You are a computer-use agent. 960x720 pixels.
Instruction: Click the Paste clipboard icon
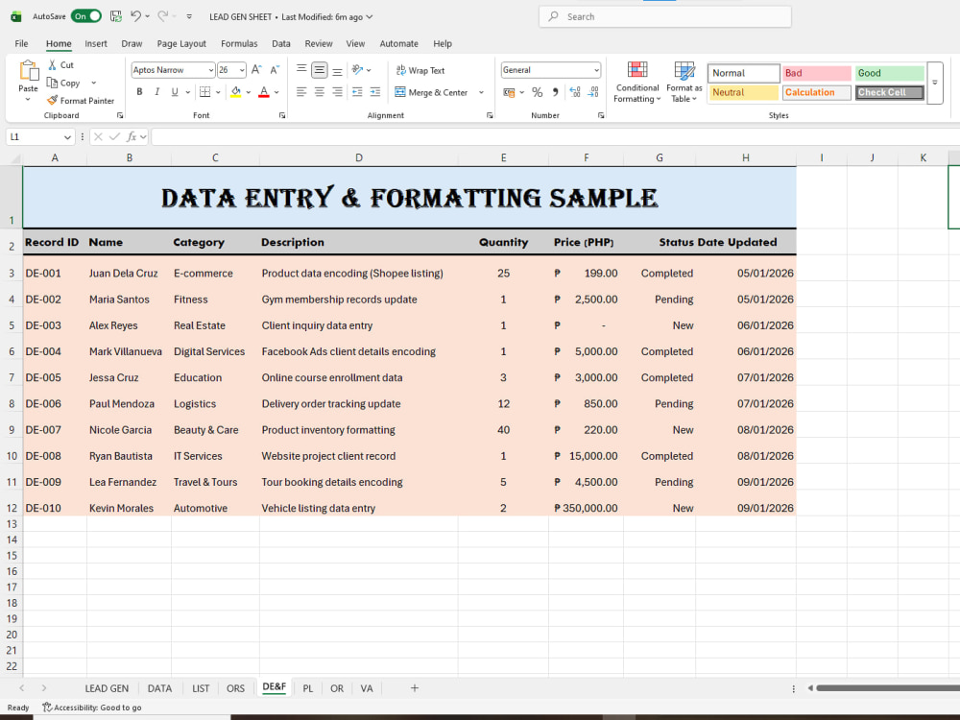tap(28, 71)
